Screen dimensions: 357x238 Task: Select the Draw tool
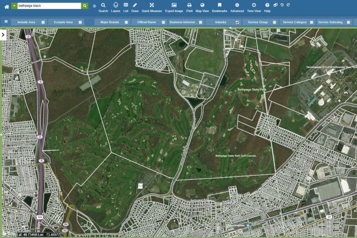tap(135, 8)
